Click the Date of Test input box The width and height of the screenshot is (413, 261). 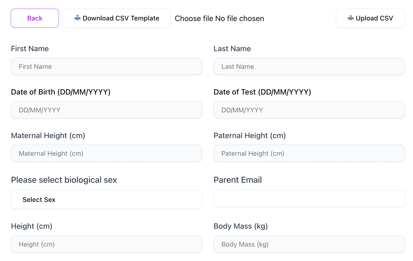(x=309, y=110)
